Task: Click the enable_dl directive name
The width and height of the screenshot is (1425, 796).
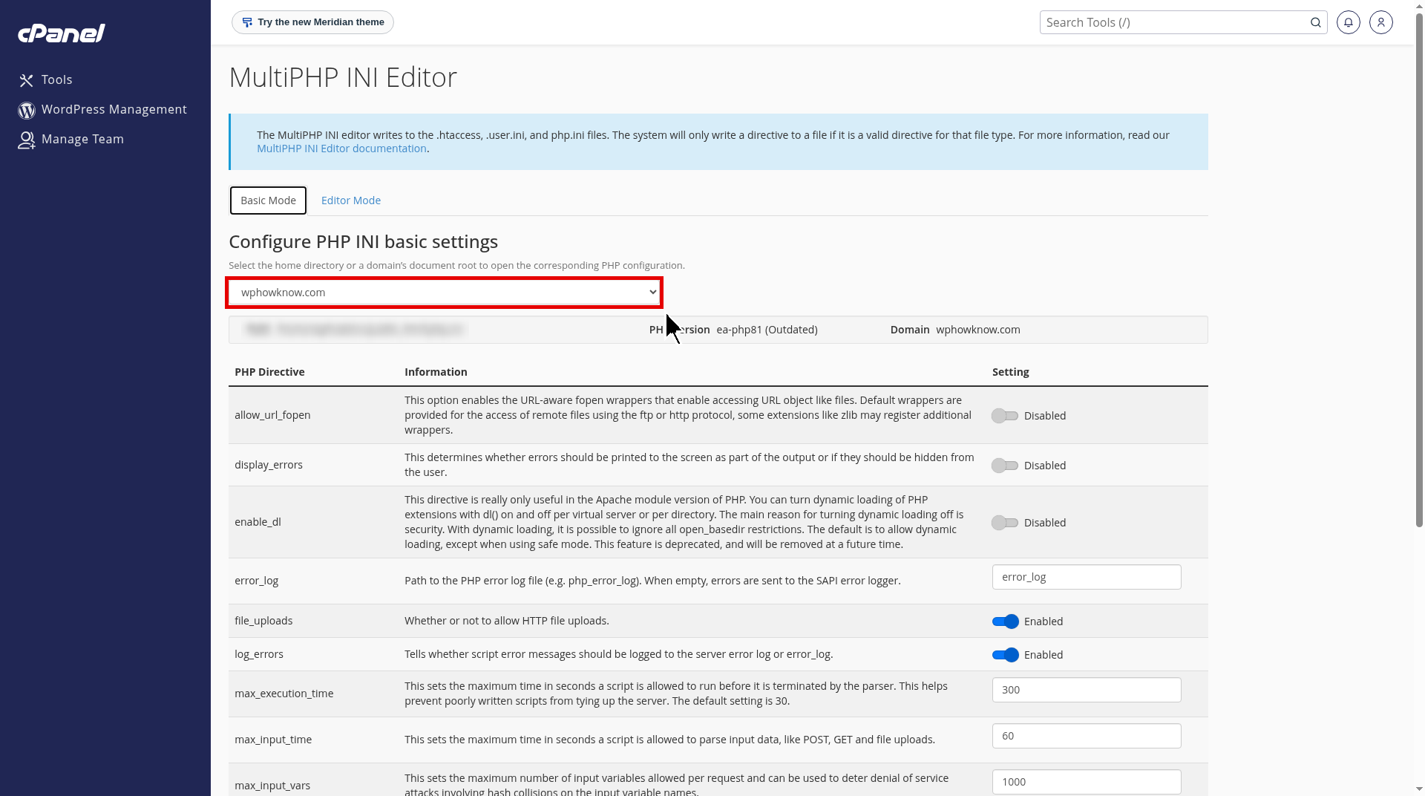Action: pyautogui.click(x=258, y=522)
